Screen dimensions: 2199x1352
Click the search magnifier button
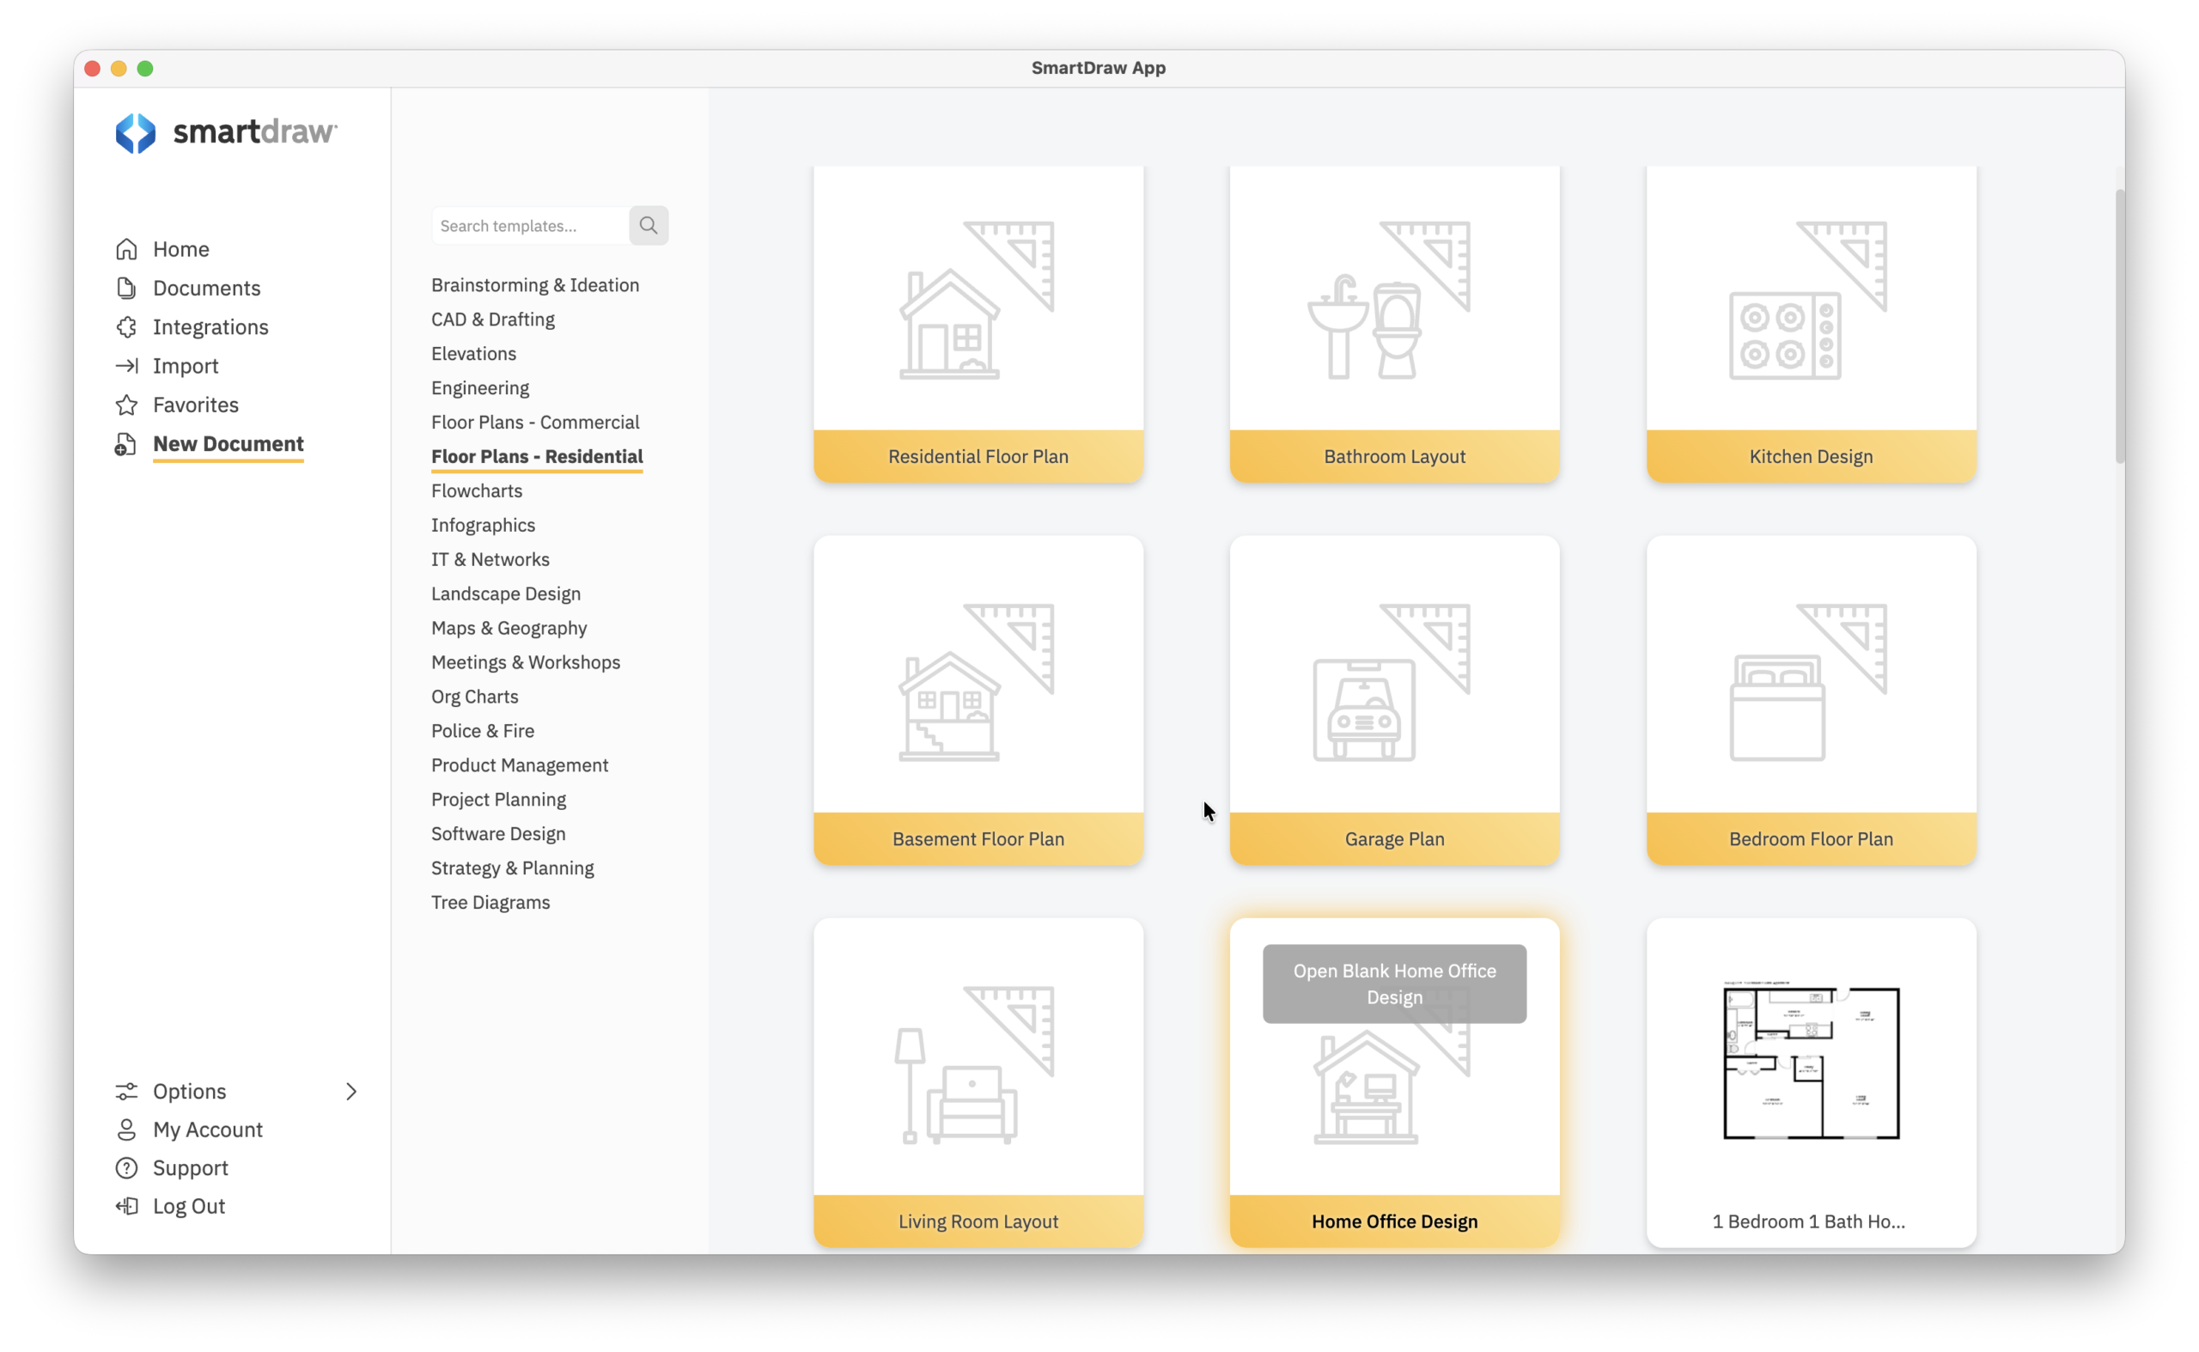649,225
